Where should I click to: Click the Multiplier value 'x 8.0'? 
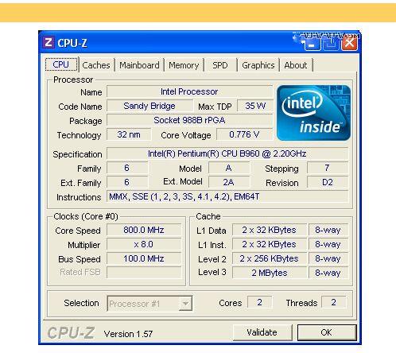144,244
